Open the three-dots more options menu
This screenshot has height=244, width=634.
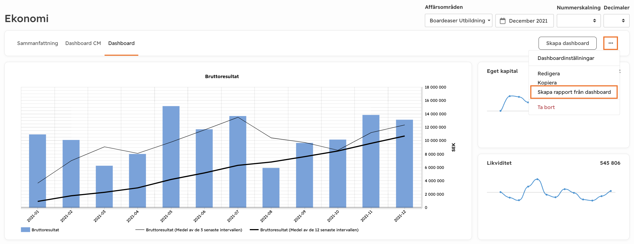click(610, 43)
